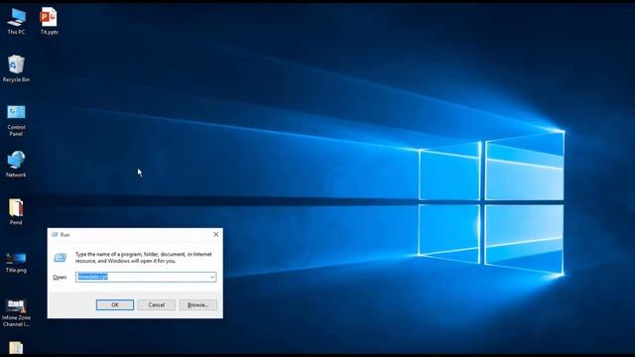The height and width of the screenshot is (357, 635).
Task: Click the Run program icon in dialog
Action: (x=61, y=258)
